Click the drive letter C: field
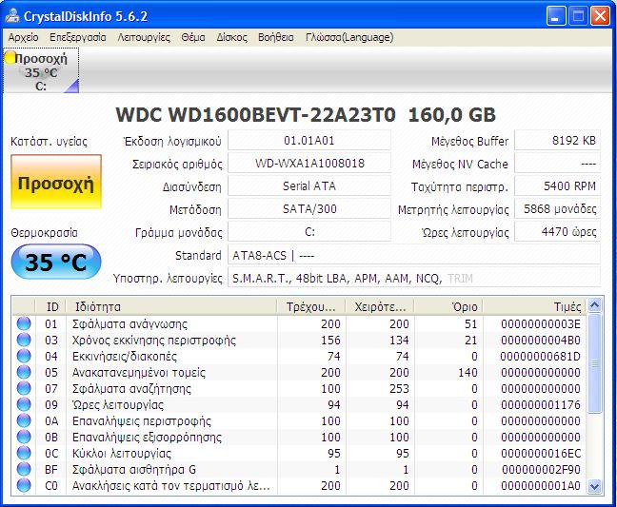Image resolution: width=617 pixels, height=507 pixels. (309, 232)
